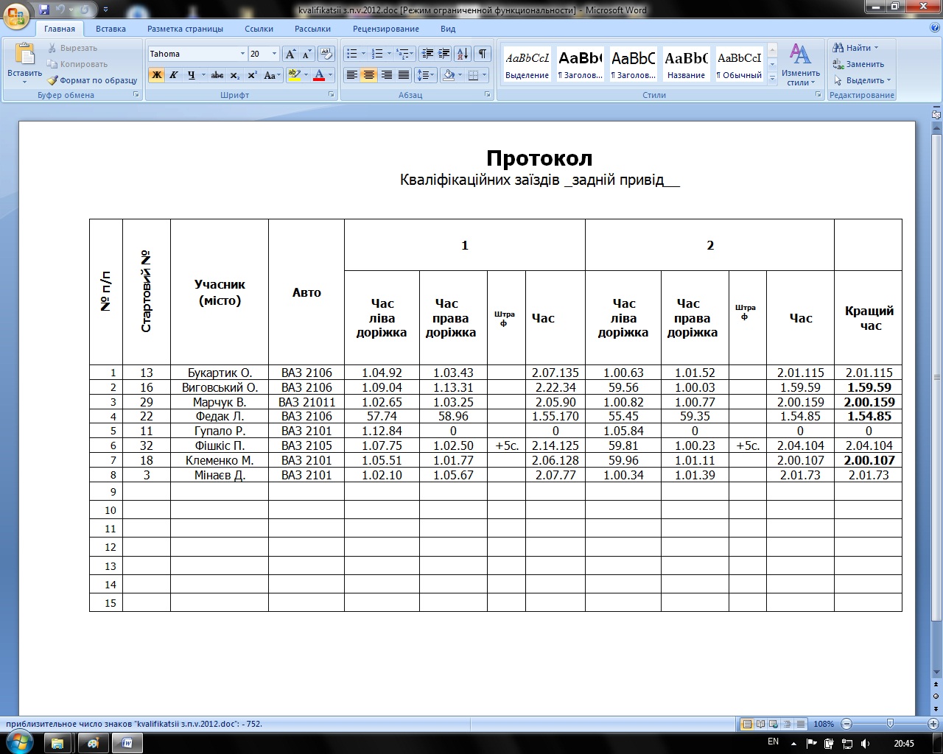Switch to Web Layout view
This screenshot has height=754, width=943.
click(x=774, y=724)
